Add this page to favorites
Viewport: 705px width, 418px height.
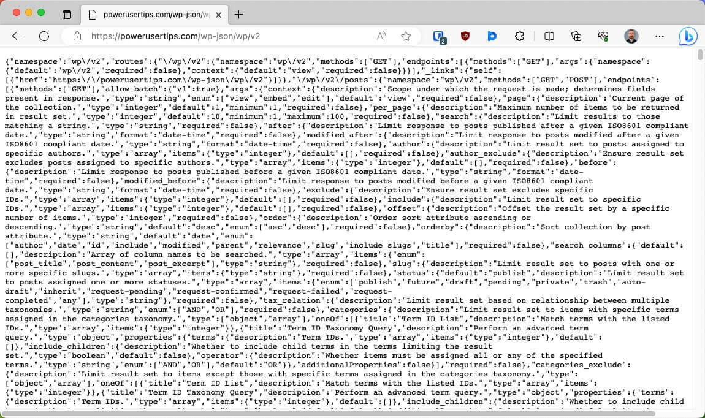406,37
